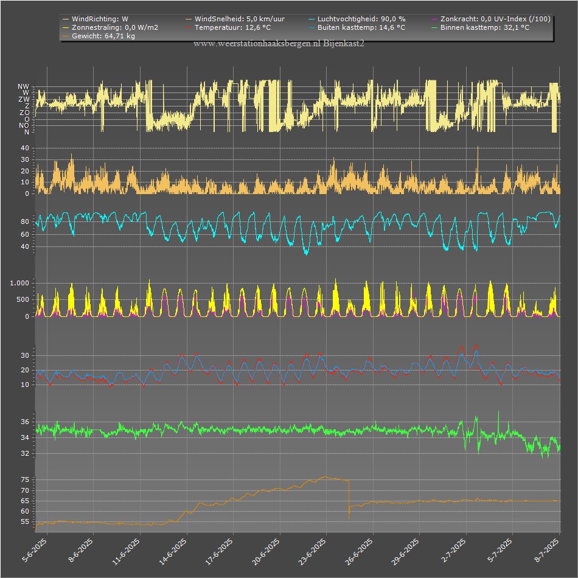Click the 26-6-2025 date label
The height and width of the screenshot is (578, 578).
point(359,551)
